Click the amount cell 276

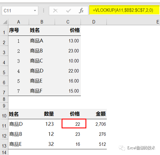pos(94,134)
